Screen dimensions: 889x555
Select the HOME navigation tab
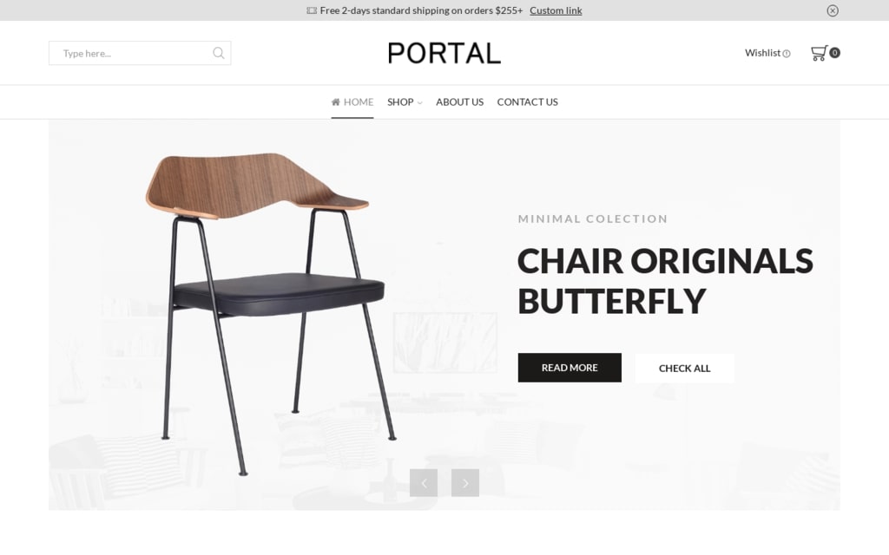352,102
